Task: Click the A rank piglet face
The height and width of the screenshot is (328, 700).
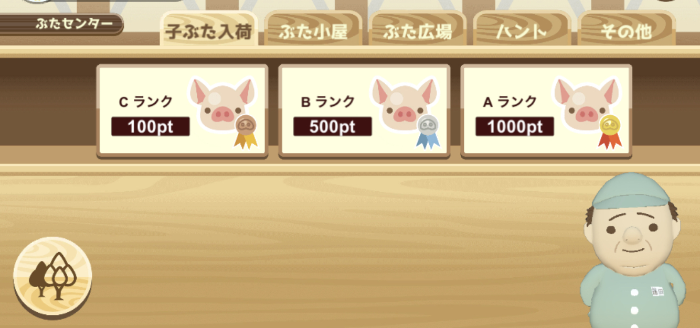Action: click(x=587, y=104)
